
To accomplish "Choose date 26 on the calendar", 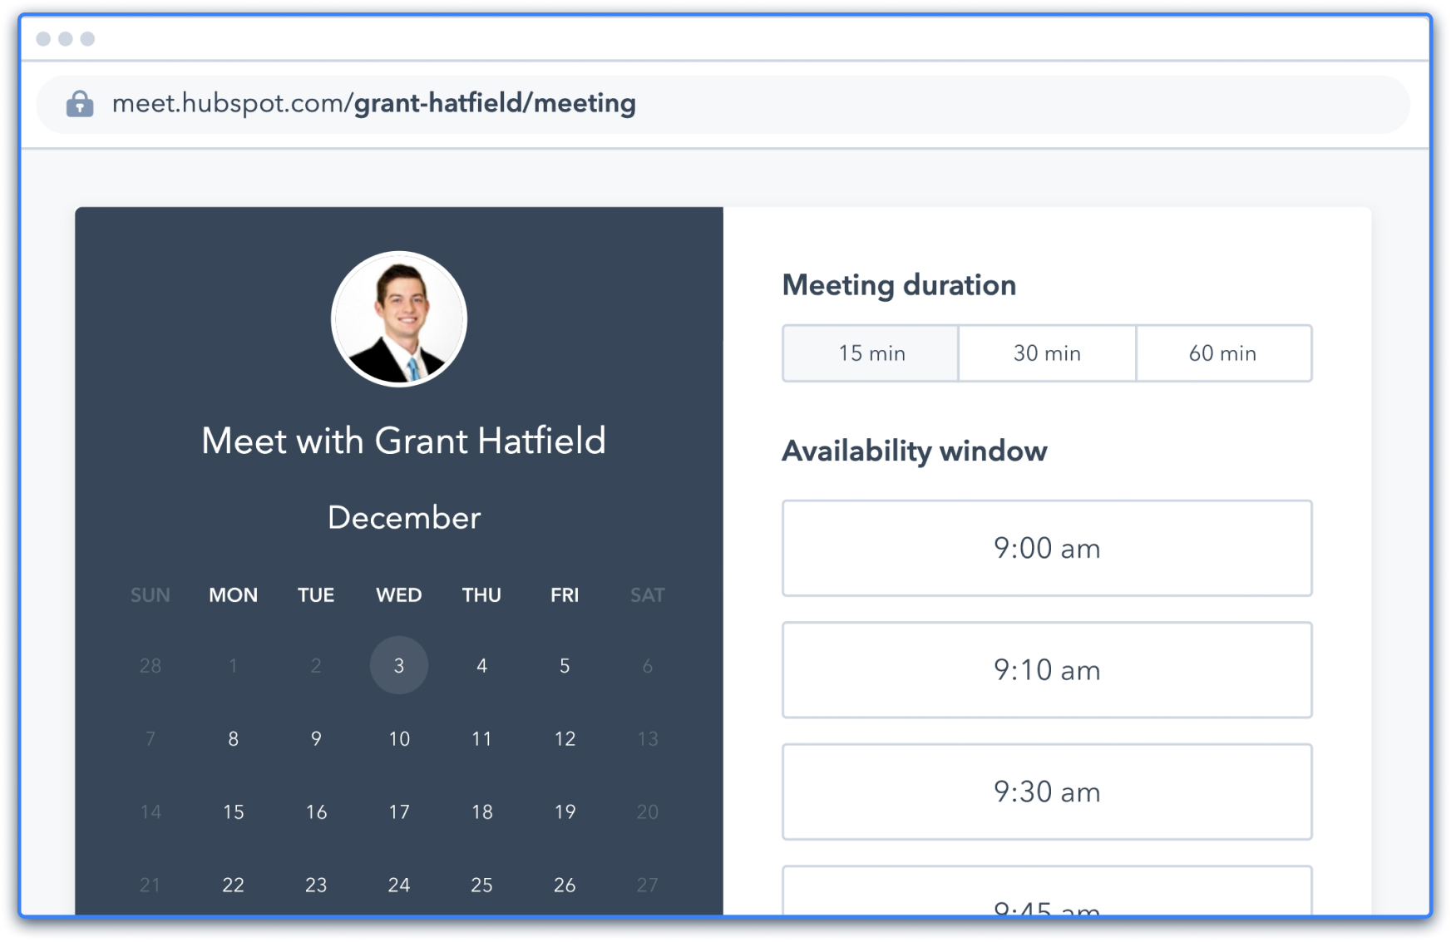I will click(x=565, y=885).
